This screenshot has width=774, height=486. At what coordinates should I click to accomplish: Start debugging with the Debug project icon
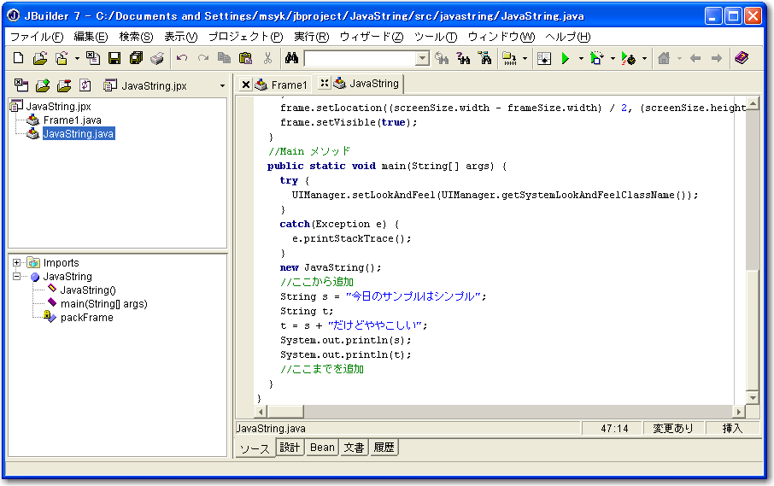click(x=596, y=58)
